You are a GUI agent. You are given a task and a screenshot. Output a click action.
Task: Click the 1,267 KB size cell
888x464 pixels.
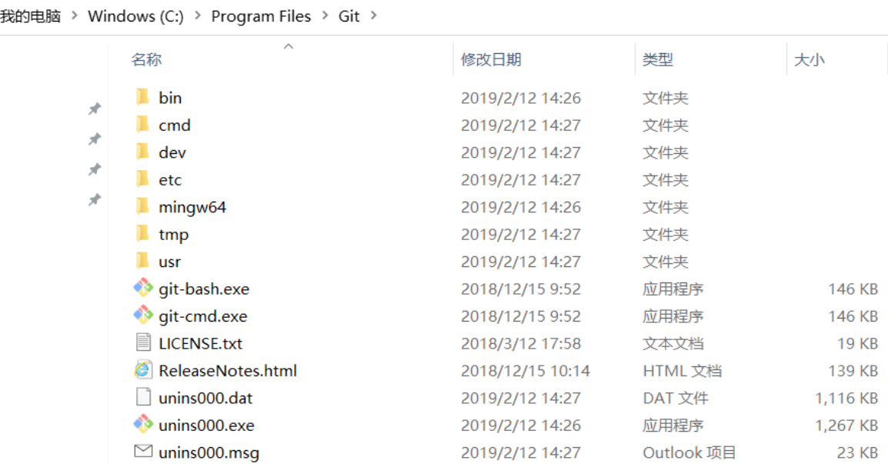846,425
